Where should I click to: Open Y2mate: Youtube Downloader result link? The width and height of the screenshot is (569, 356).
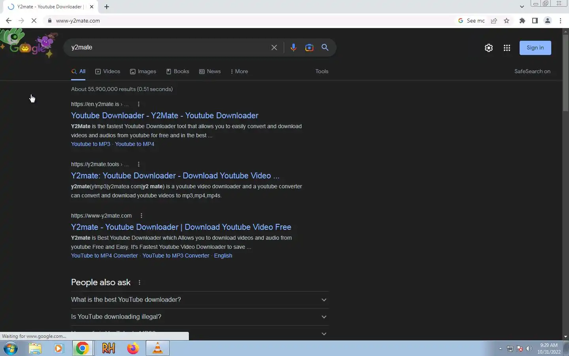tap(175, 176)
